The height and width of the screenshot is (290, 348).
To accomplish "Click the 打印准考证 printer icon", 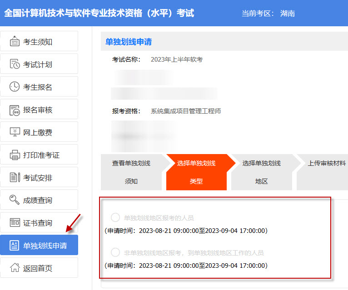I will click(x=15, y=155).
